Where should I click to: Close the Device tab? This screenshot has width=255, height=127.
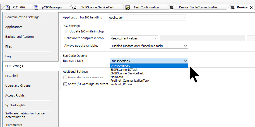(x=251, y=8)
